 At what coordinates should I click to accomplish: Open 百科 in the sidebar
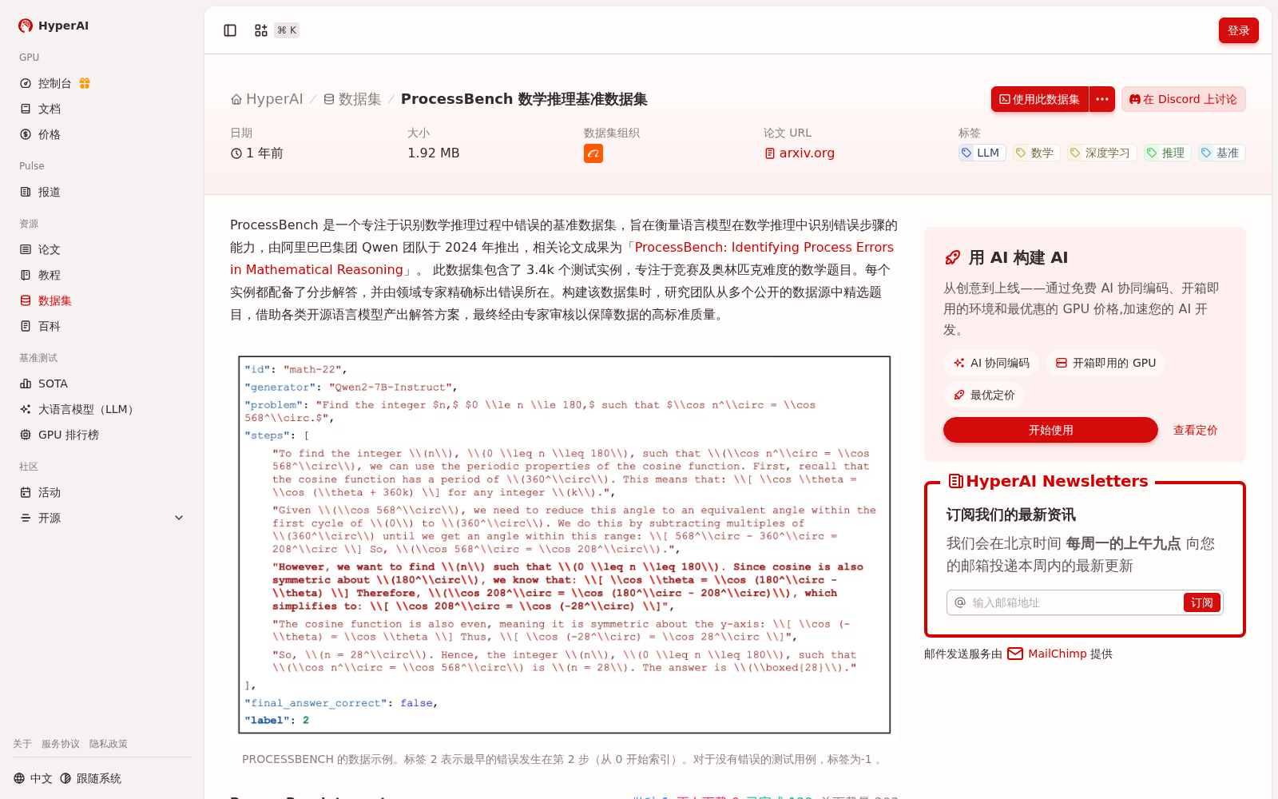pyautogui.click(x=40, y=326)
